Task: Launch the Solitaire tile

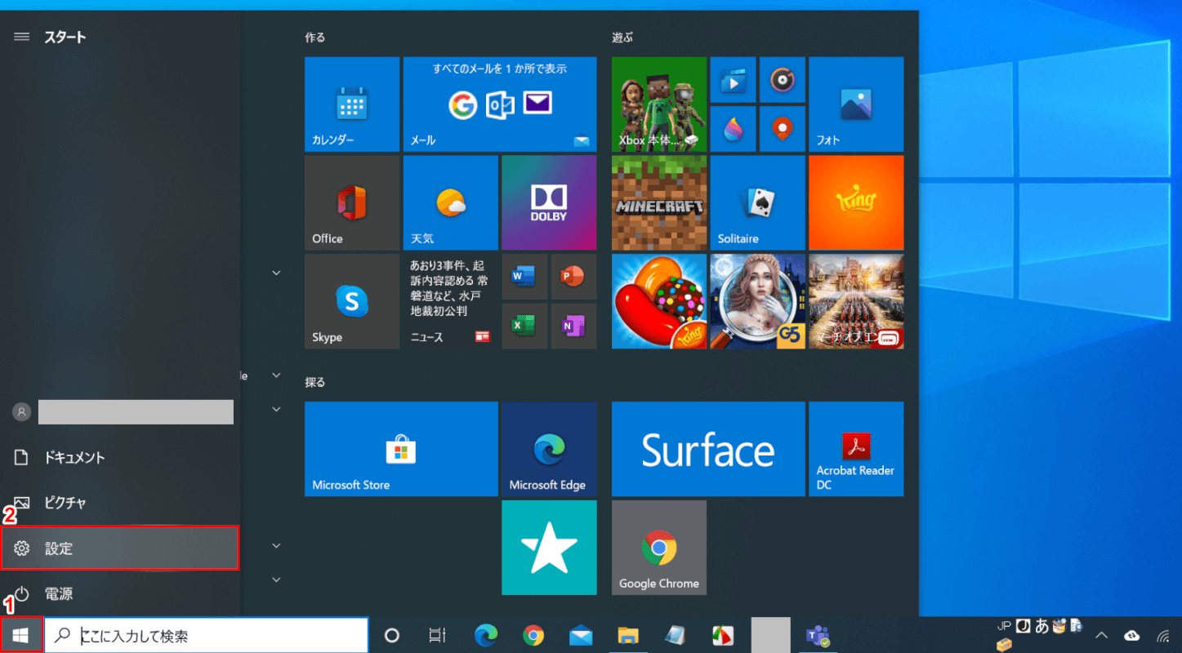Action: [758, 202]
